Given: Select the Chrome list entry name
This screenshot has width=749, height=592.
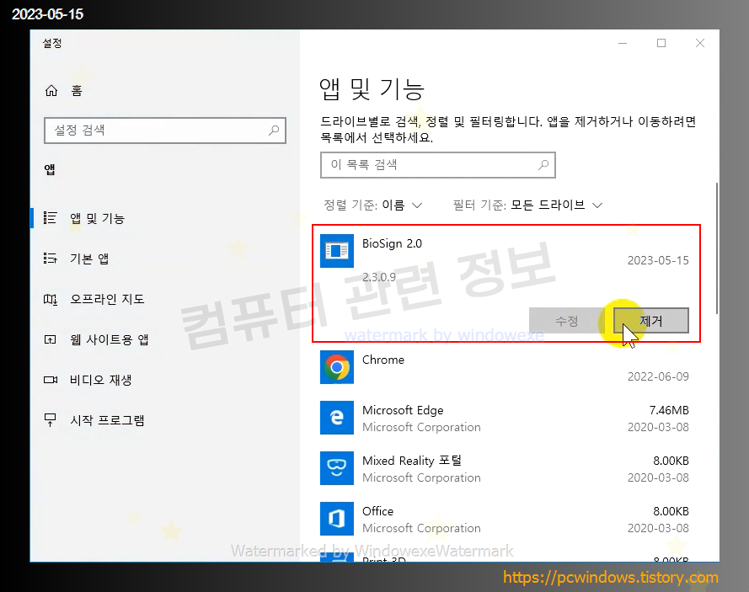Looking at the screenshot, I should 383,360.
